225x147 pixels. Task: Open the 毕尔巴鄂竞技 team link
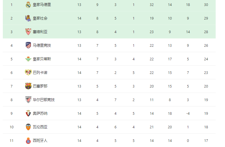pos(44,100)
